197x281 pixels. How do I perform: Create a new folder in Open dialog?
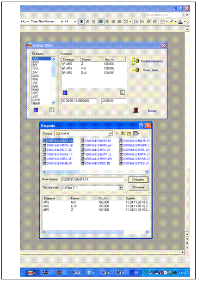129,133
